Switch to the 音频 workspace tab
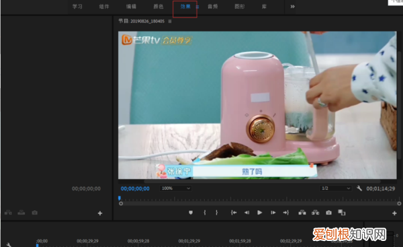Image resolution: width=403 pixels, height=247 pixels. coord(212,7)
